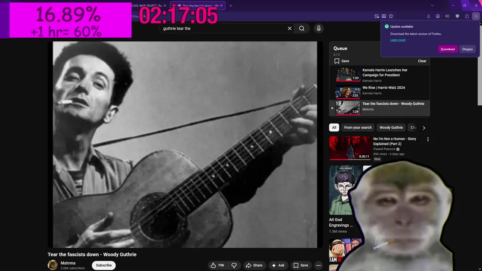Select the Woody Guthrie filter chip

[x=391, y=128]
